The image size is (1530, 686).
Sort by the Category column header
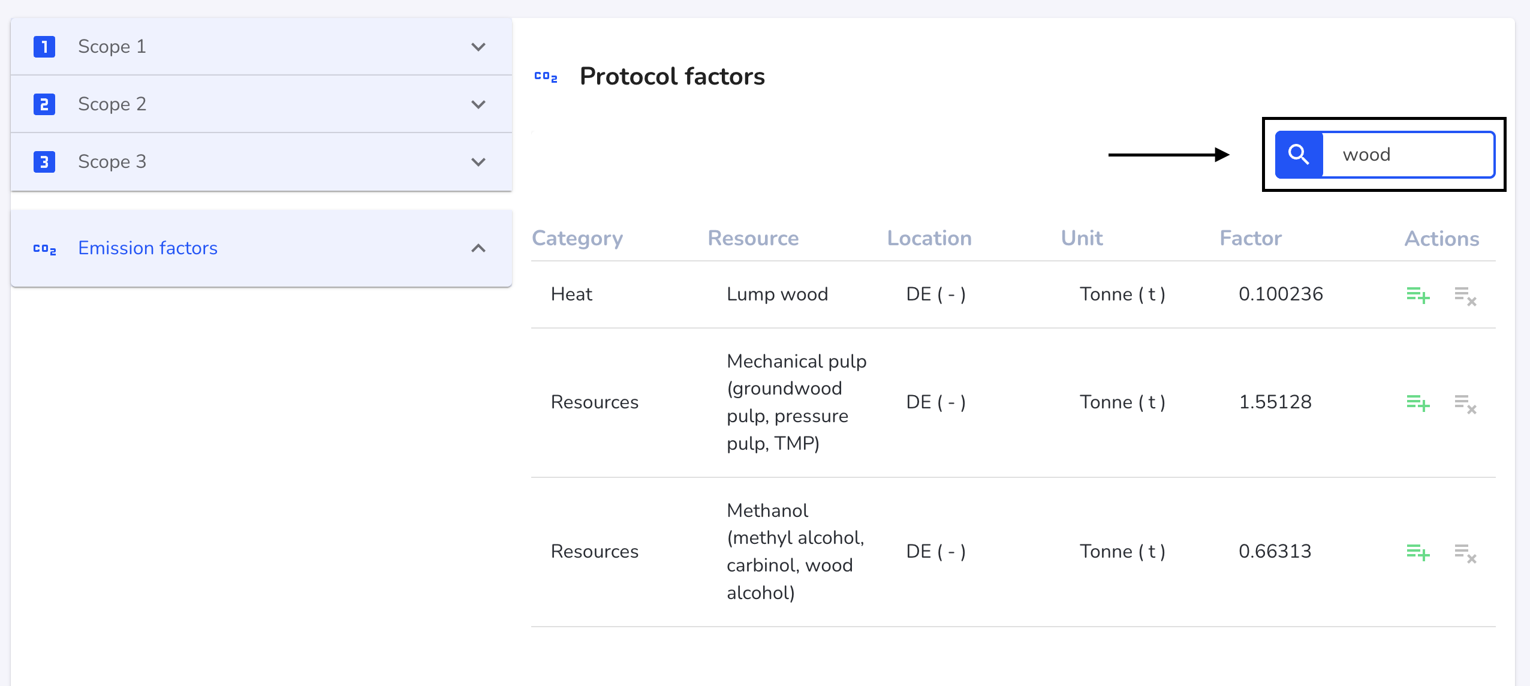coord(577,239)
